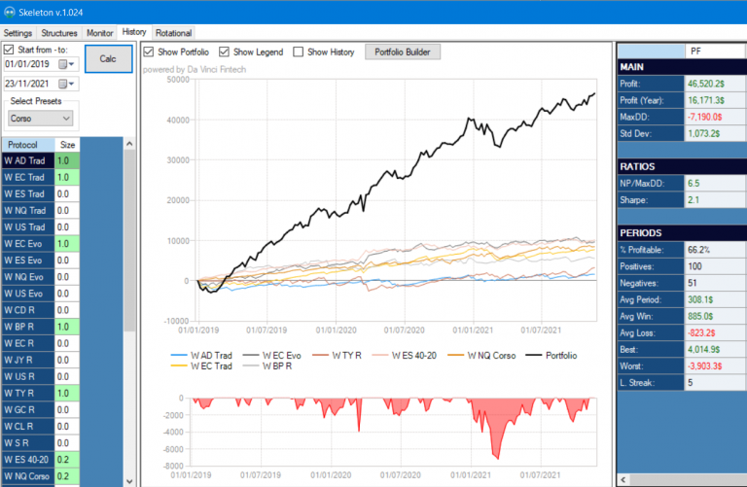747x487 pixels.
Task: Click the size cell for W NQ Corso
Action: coord(64,476)
